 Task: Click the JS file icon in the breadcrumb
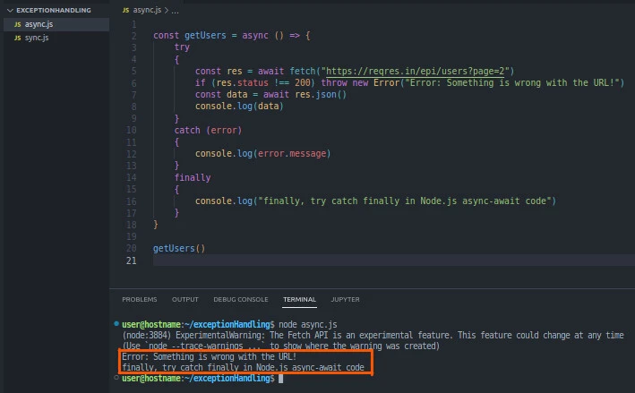124,9
